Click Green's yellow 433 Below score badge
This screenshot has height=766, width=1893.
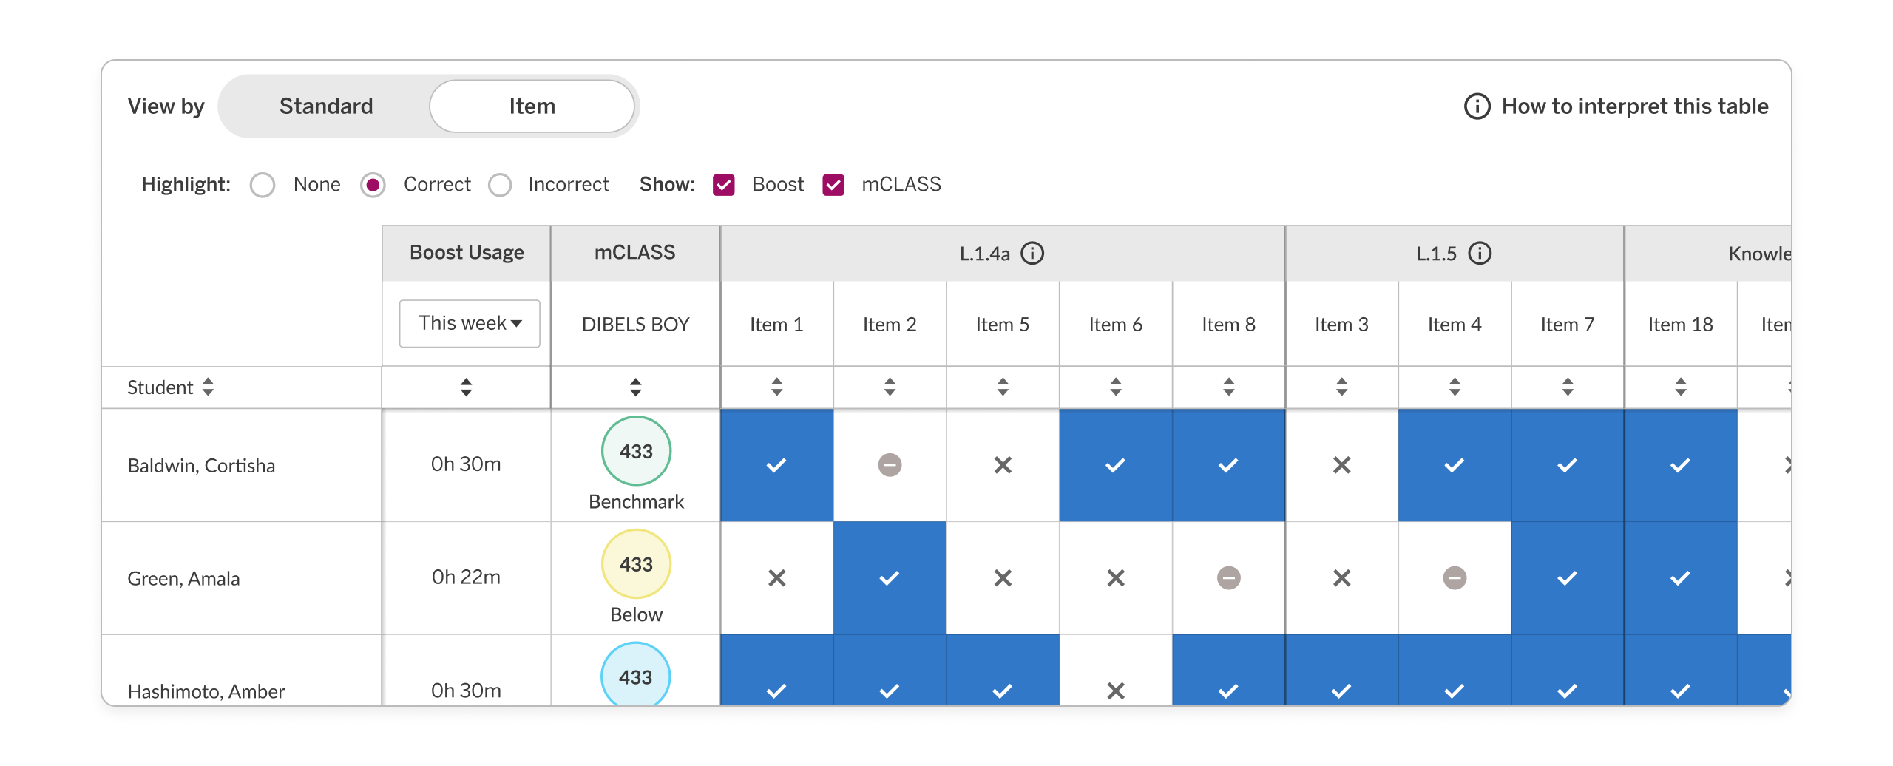tap(635, 563)
